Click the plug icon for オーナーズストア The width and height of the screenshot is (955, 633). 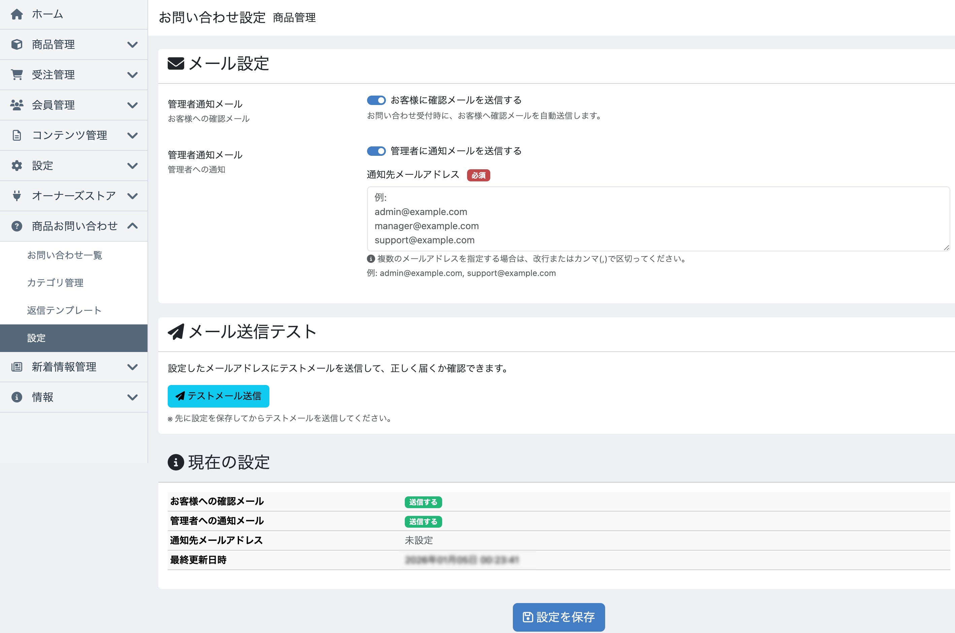tap(17, 196)
